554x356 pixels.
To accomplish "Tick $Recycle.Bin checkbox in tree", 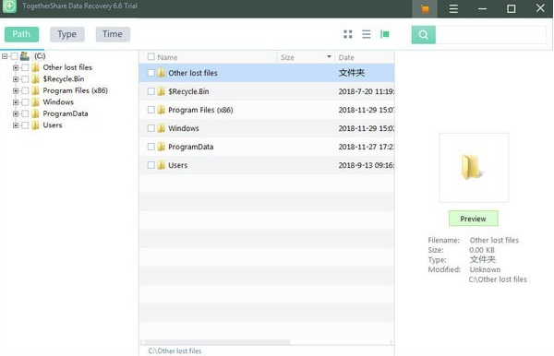I will [25, 79].
